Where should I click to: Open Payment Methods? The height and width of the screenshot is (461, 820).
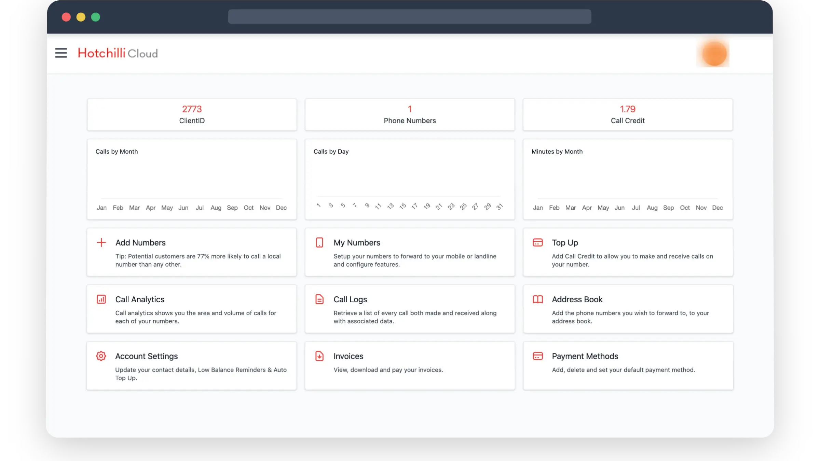[x=628, y=366]
